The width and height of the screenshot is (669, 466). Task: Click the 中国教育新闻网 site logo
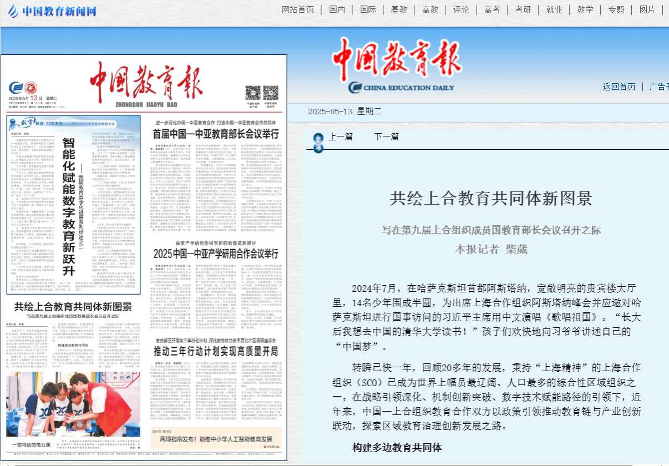(52, 11)
